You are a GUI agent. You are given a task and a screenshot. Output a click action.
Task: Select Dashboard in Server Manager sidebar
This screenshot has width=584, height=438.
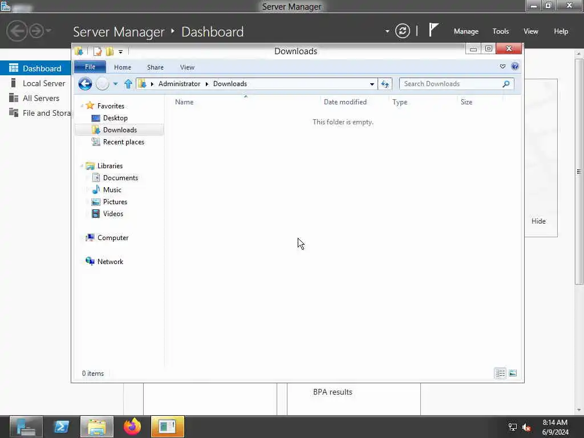[x=35, y=68]
